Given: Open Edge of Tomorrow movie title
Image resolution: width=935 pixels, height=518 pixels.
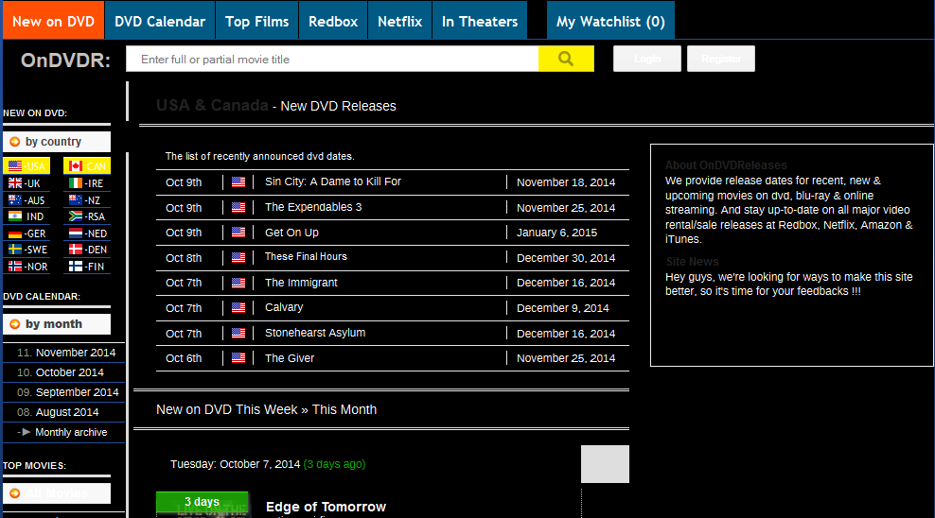Looking at the screenshot, I should tap(326, 507).
